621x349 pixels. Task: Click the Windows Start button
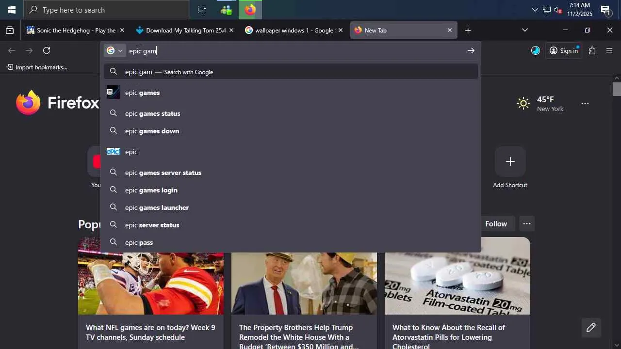point(12,10)
